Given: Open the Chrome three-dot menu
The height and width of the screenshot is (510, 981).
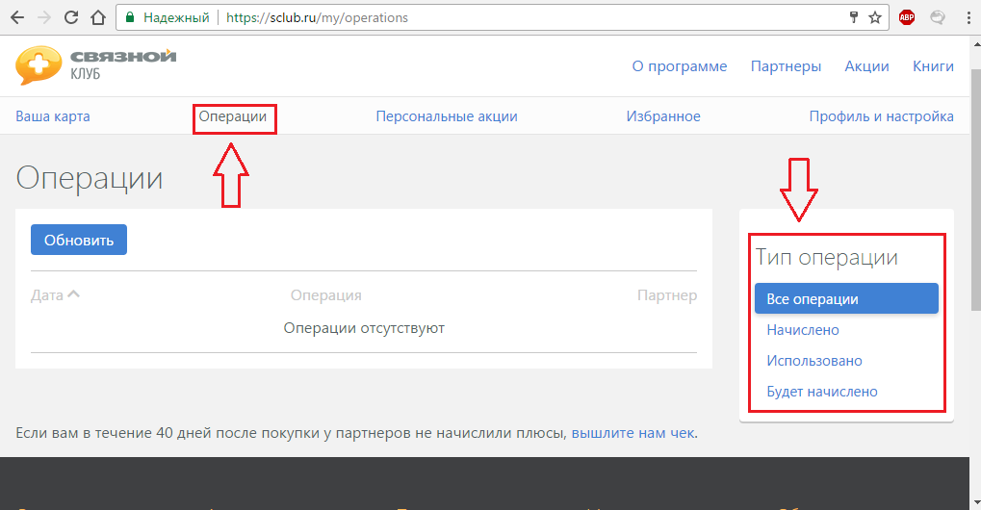Looking at the screenshot, I should click(x=966, y=17).
